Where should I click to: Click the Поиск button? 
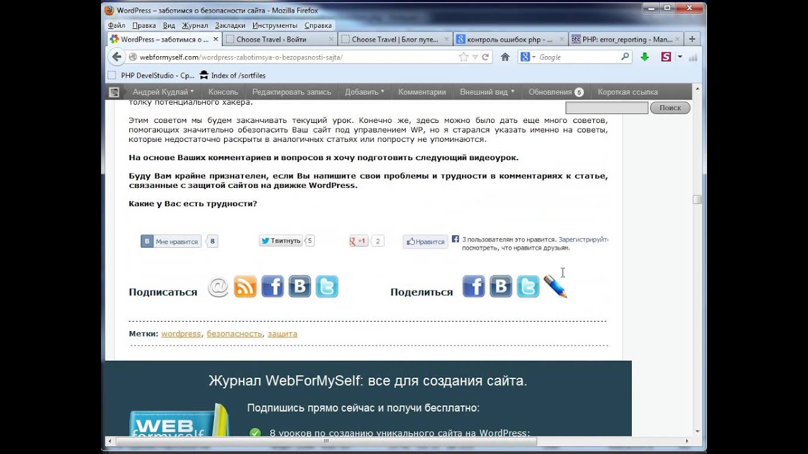[x=670, y=108]
